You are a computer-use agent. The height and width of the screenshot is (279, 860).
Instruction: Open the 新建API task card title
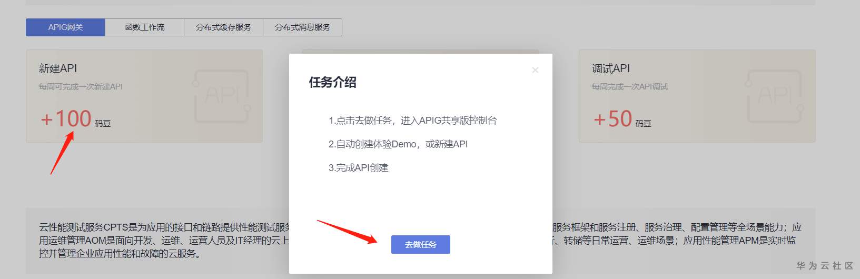(x=58, y=68)
